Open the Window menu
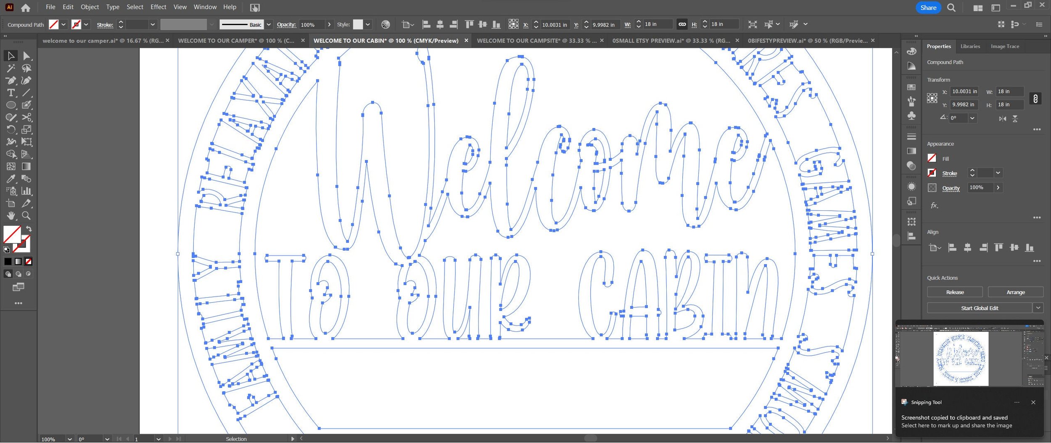The width and height of the screenshot is (1051, 443). click(x=205, y=7)
